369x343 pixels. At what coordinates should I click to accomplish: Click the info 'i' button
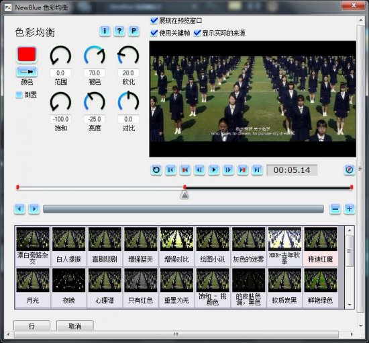(x=105, y=31)
